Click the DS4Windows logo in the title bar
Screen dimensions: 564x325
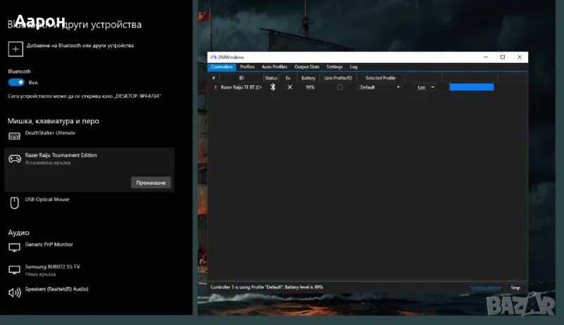tap(213, 57)
